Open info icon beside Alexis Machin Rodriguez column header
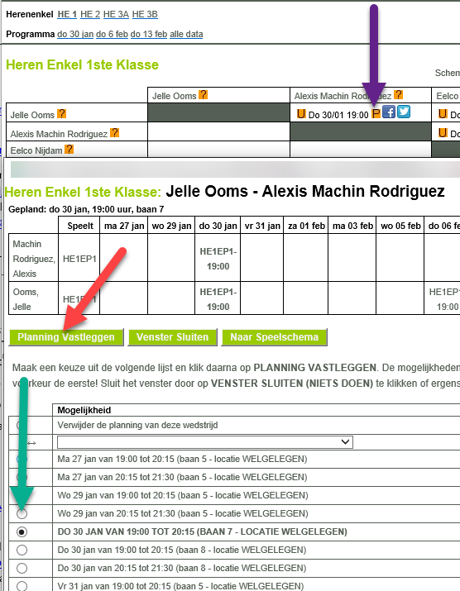The width and height of the screenshot is (460, 591). click(398, 94)
